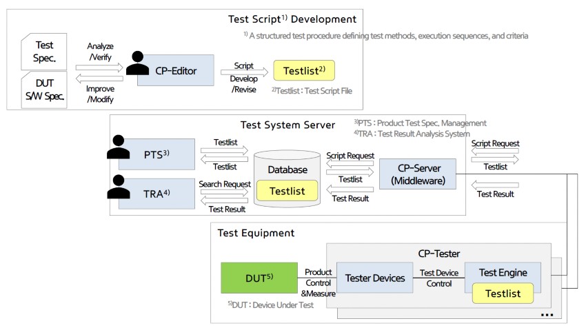The width and height of the screenshot is (586, 330).
Task: Click 'Test Result' label right of CP-Server
Action: [495, 194]
